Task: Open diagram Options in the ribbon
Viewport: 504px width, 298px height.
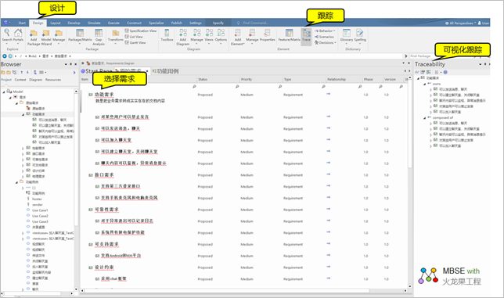Action: coord(221,35)
